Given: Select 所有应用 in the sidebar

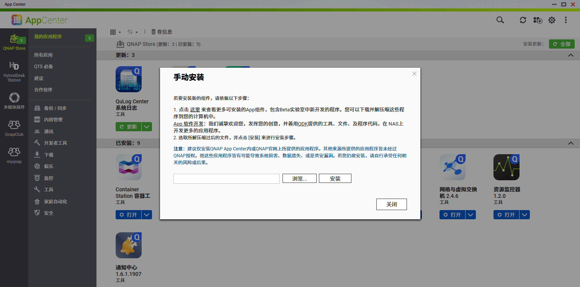Looking at the screenshot, I should 43,55.
